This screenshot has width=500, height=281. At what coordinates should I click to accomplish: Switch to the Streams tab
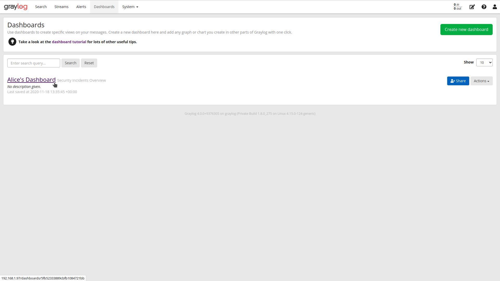61,7
